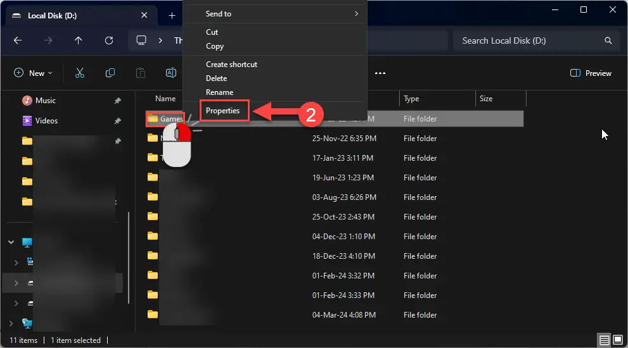Toggle the Preview pane
628x348 pixels.
coord(591,73)
